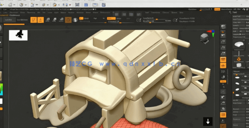The width and height of the screenshot is (249, 128).
Task: Toggle the L.Sym icon
Action: click(223, 77)
